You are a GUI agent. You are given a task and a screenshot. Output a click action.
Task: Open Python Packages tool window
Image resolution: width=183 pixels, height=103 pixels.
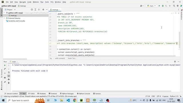tap(67, 94)
